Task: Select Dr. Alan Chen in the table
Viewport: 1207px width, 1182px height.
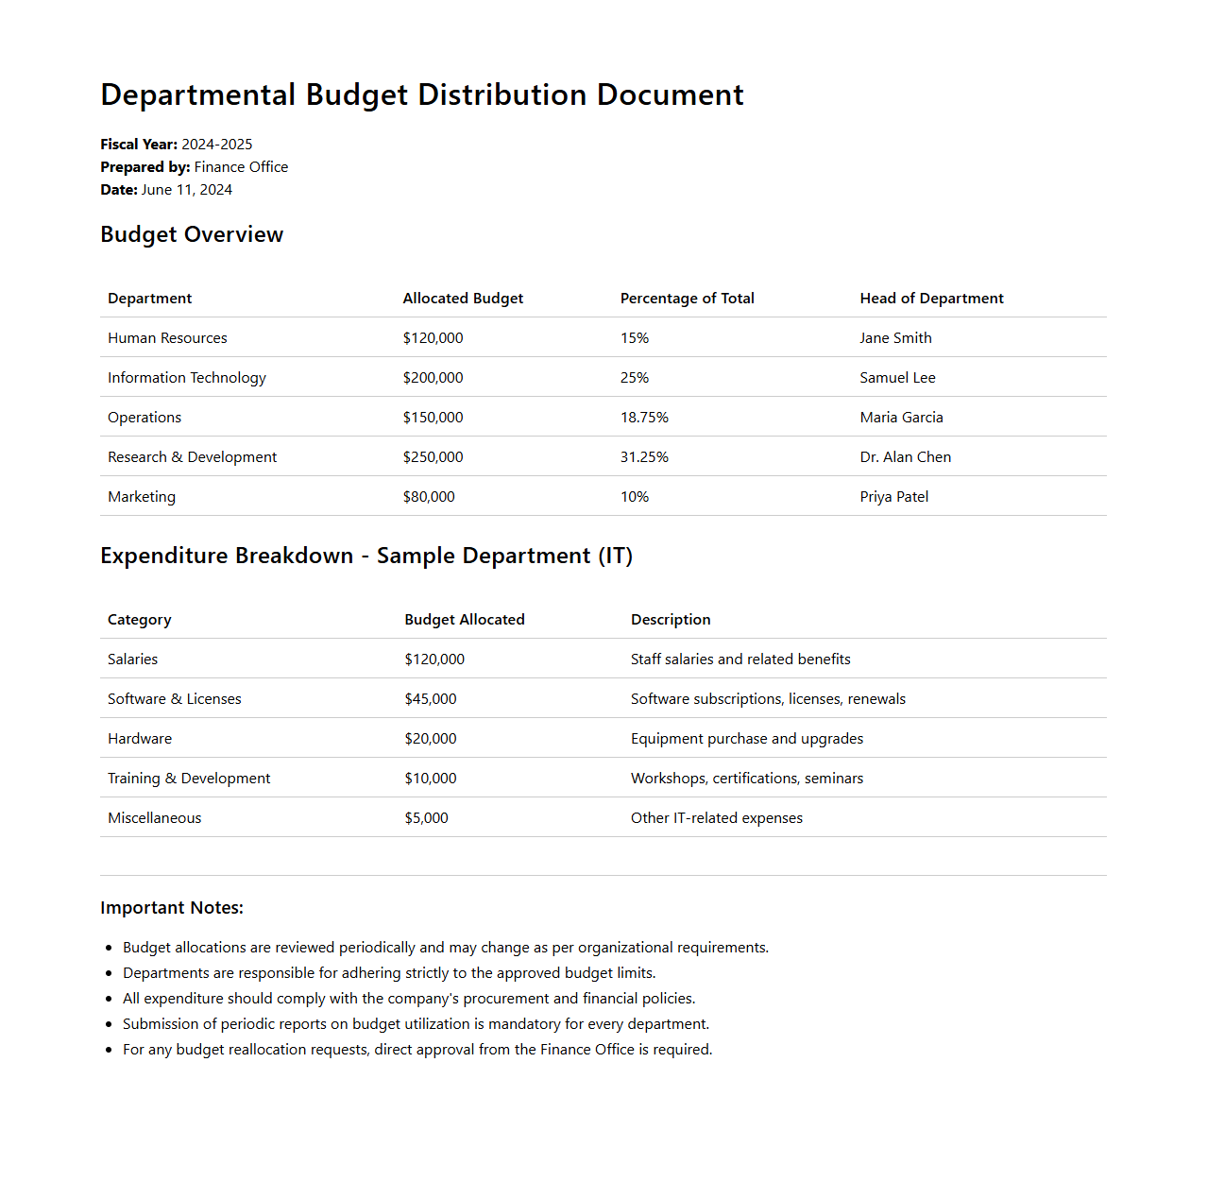Action: click(905, 457)
